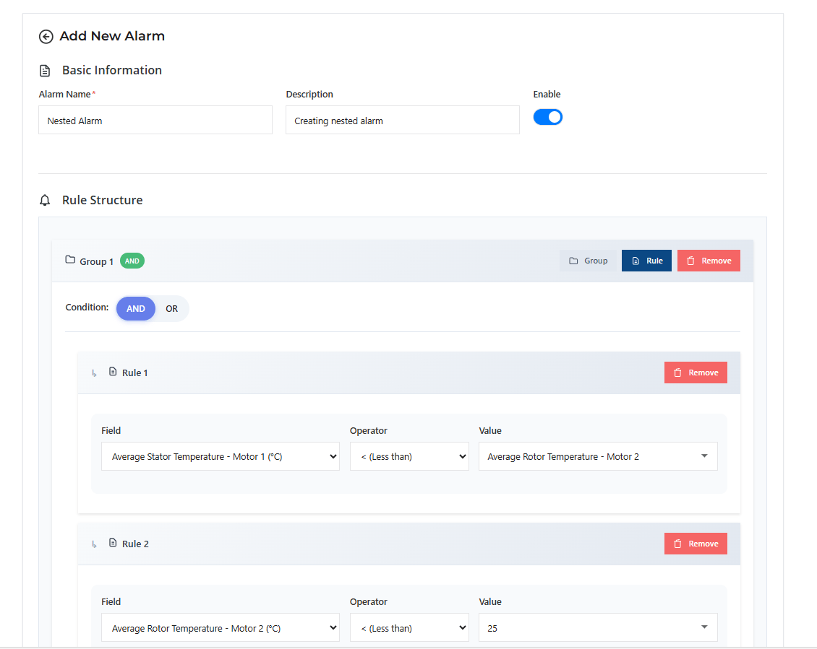Click the back arrow icon beside Add New Alarm
Image resolution: width=817 pixels, height=649 pixels.
(46, 37)
